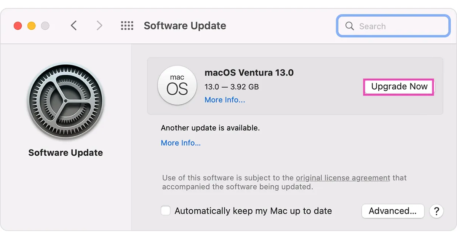Screen dimensions: 457x239
Task: Go back with the left chevron
Action: coord(74,26)
